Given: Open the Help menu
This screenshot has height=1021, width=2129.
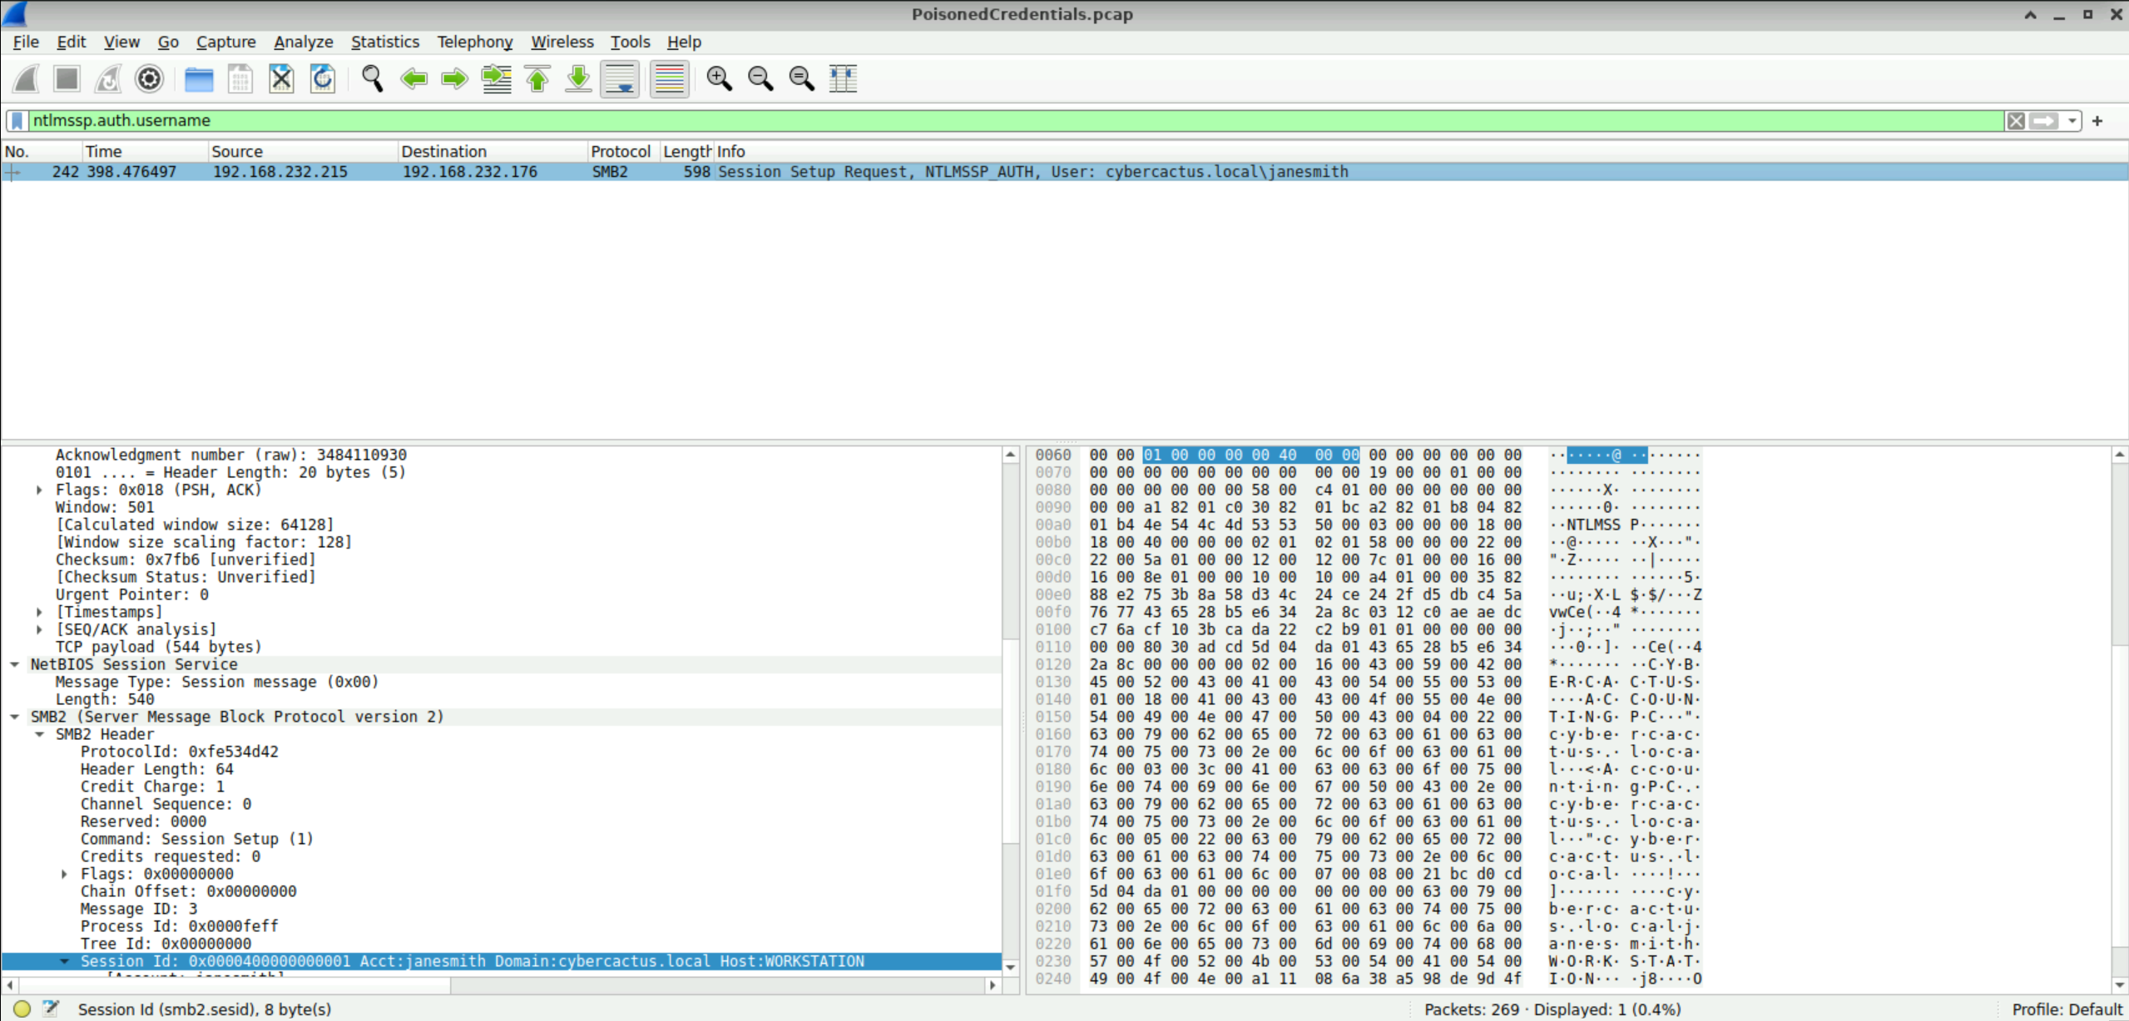Looking at the screenshot, I should (x=684, y=42).
